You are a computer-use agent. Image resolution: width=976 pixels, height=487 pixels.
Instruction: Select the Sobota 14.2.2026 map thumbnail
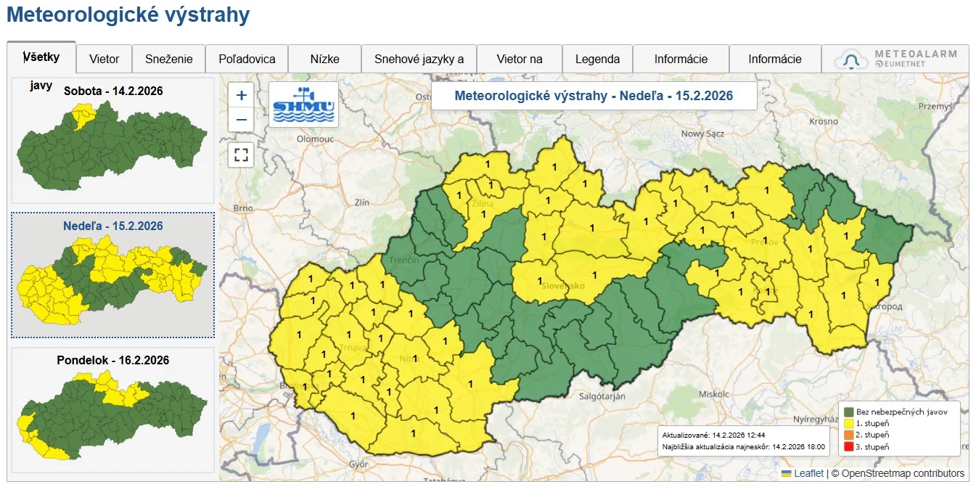click(112, 142)
